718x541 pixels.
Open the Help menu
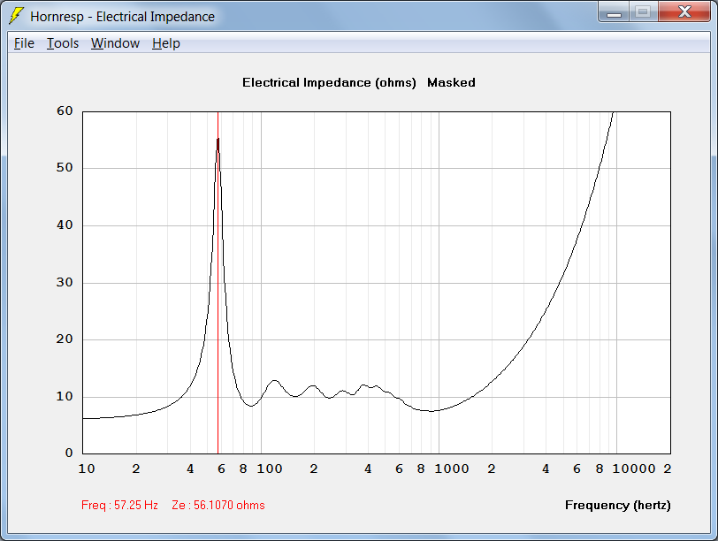165,43
